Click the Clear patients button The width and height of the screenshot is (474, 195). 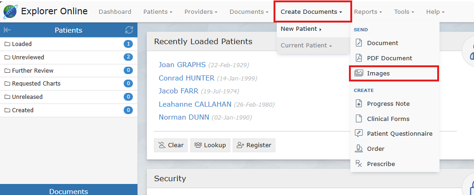point(171,145)
